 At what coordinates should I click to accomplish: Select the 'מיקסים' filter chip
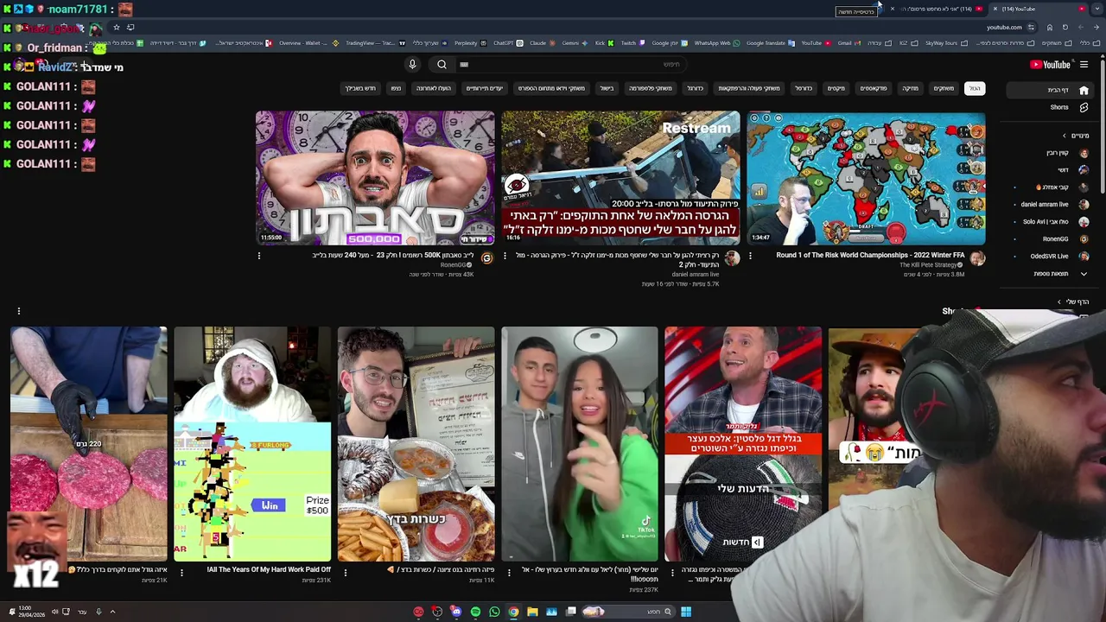(836, 88)
